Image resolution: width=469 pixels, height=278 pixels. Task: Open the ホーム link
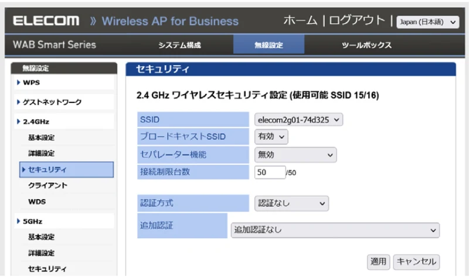(x=300, y=20)
